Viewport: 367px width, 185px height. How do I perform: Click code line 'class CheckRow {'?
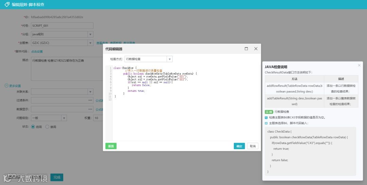click(x=125, y=68)
